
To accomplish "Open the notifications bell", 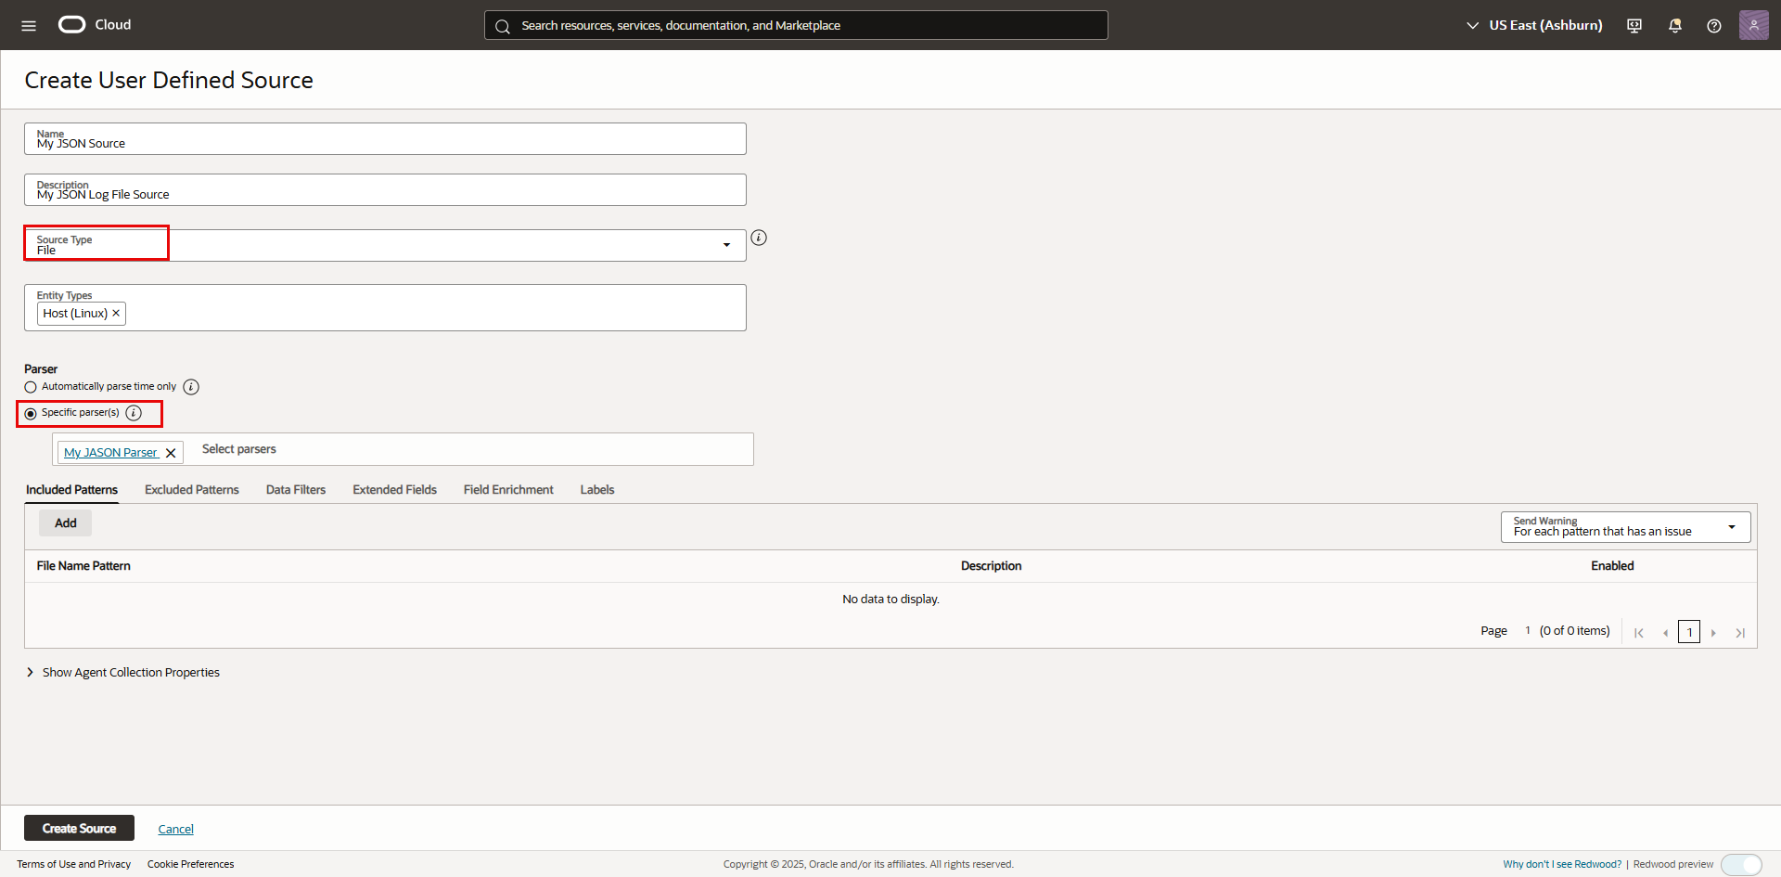I will (x=1675, y=26).
